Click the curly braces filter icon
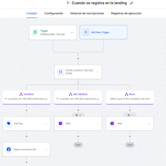This screenshot has width=166, height=166. coord(60,72)
